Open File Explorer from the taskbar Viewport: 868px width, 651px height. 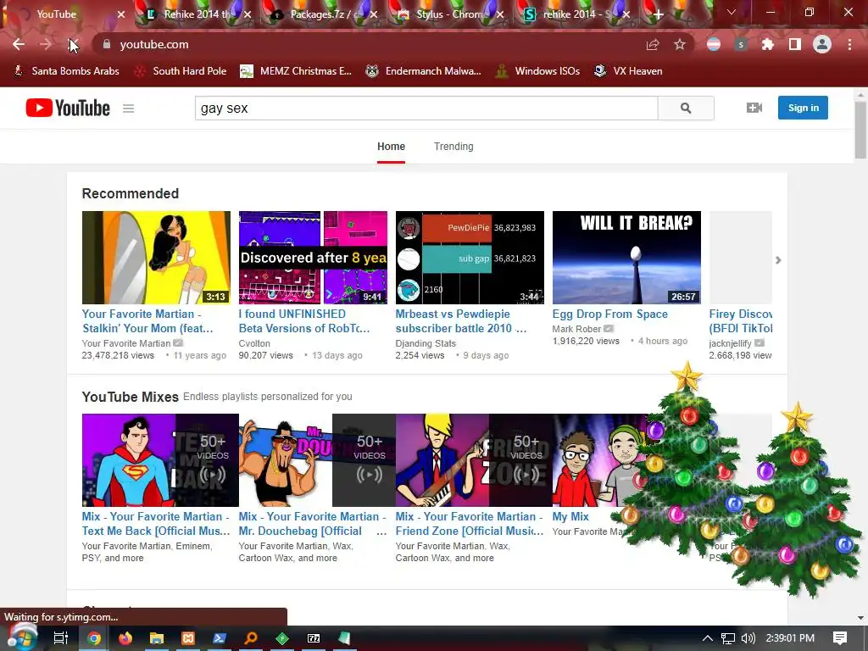[157, 638]
